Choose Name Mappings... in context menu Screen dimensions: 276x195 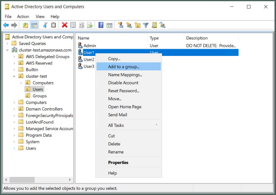pos(129,75)
